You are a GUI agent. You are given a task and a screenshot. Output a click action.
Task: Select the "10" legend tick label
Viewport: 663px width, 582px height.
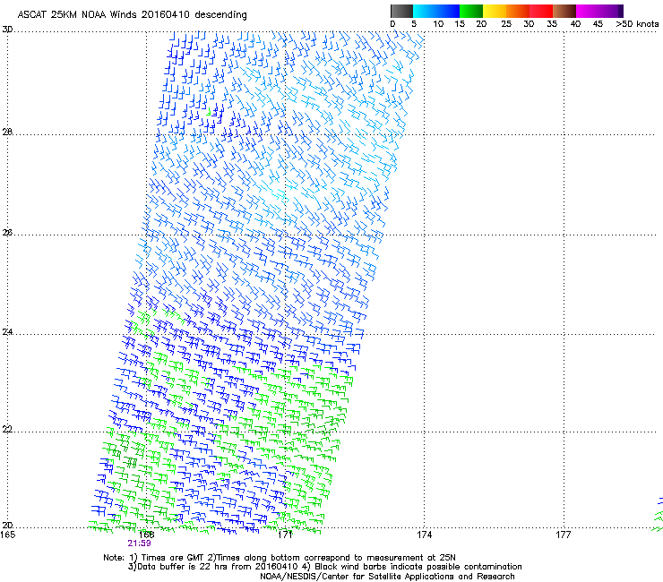(x=438, y=24)
